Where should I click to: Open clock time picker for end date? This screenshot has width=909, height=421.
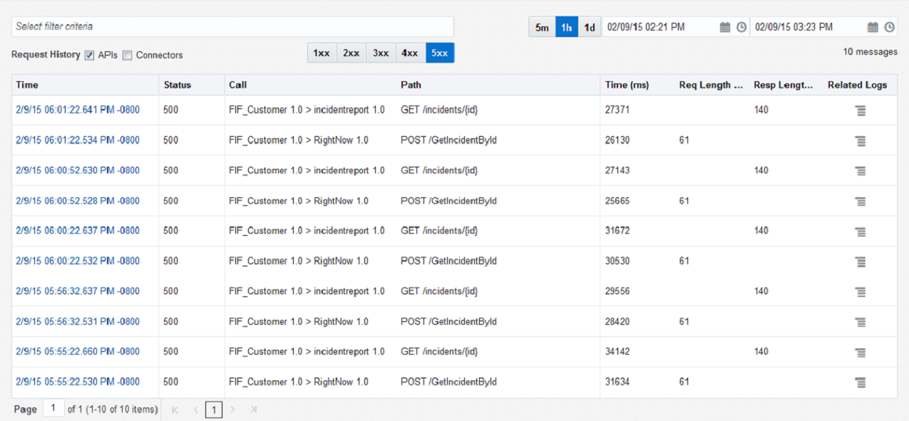tap(889, 27)
